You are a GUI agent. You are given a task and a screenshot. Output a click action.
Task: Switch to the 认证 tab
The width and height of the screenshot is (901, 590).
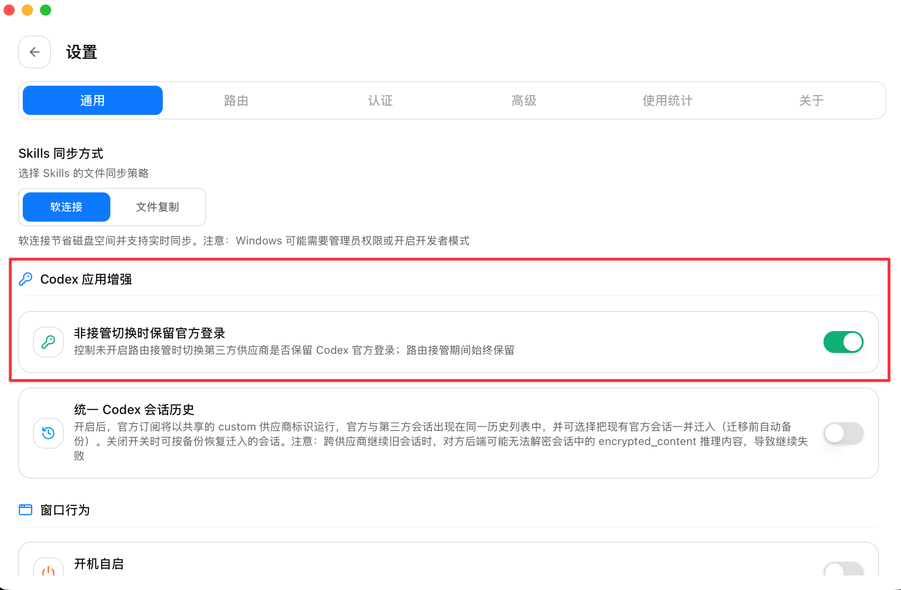[x=380, y=100]
